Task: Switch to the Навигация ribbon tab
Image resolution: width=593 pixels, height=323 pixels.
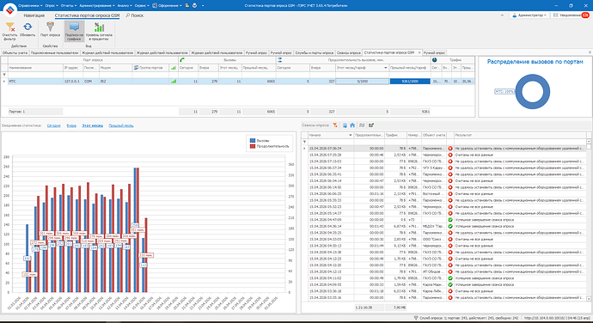Action: tap(34, 15)
